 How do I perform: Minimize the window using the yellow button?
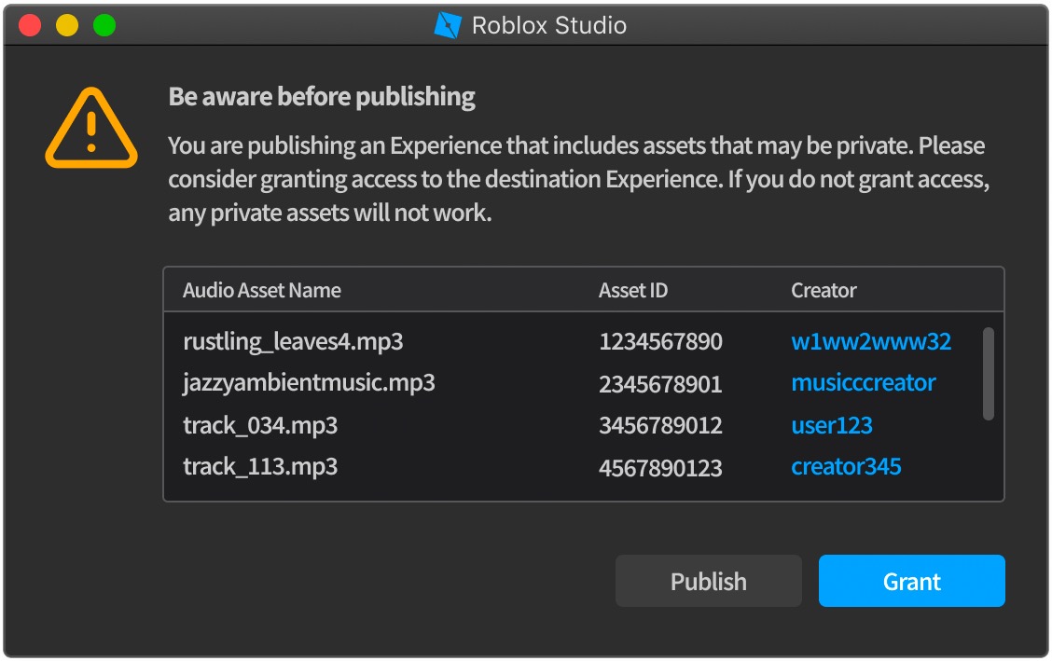click(67, 25)
